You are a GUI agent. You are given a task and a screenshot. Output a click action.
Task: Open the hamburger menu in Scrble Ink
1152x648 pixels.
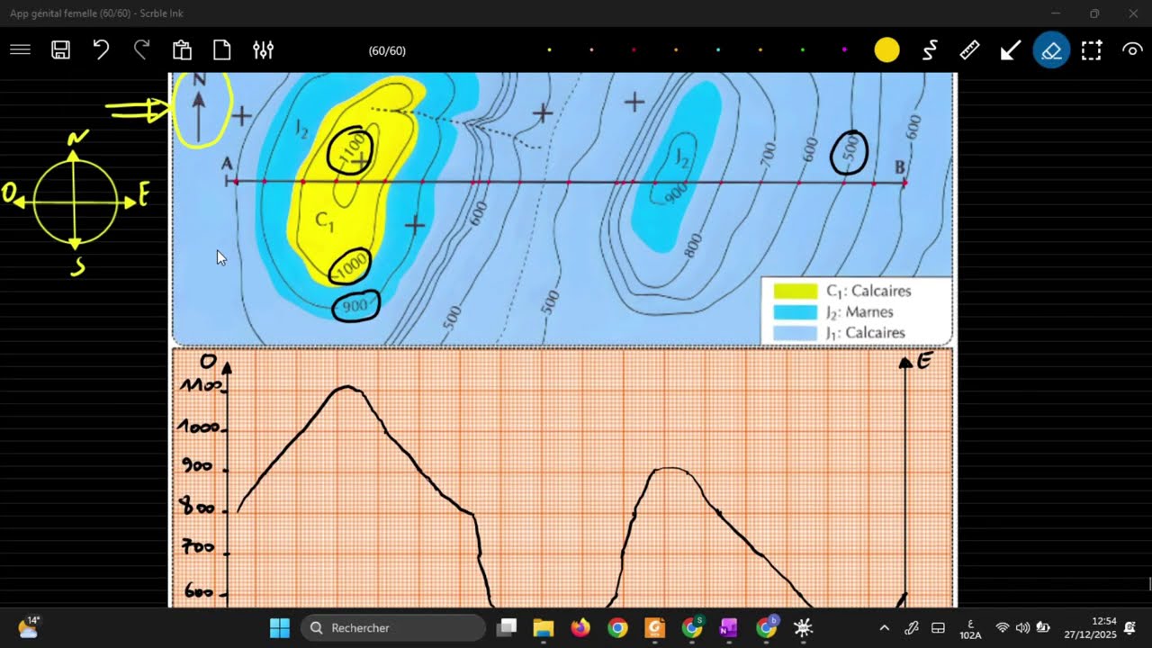(x=20, y=50)
